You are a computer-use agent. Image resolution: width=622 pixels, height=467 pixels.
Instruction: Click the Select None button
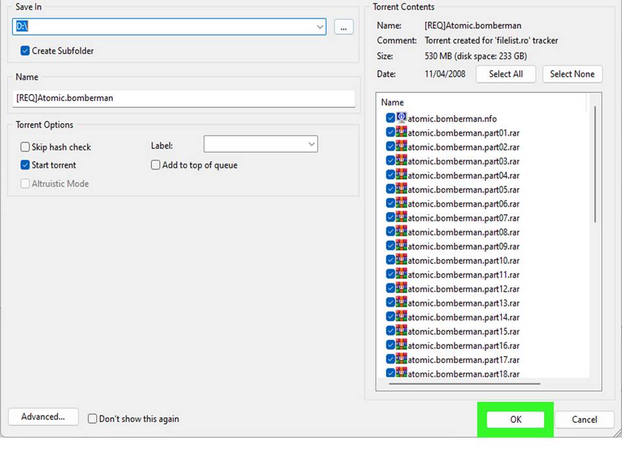tap(572, 74)
